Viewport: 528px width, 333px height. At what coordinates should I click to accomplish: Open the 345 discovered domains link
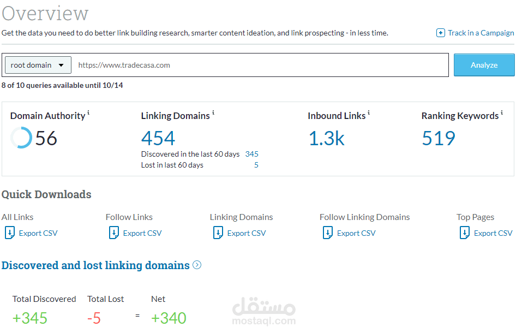tap(251, 154)
